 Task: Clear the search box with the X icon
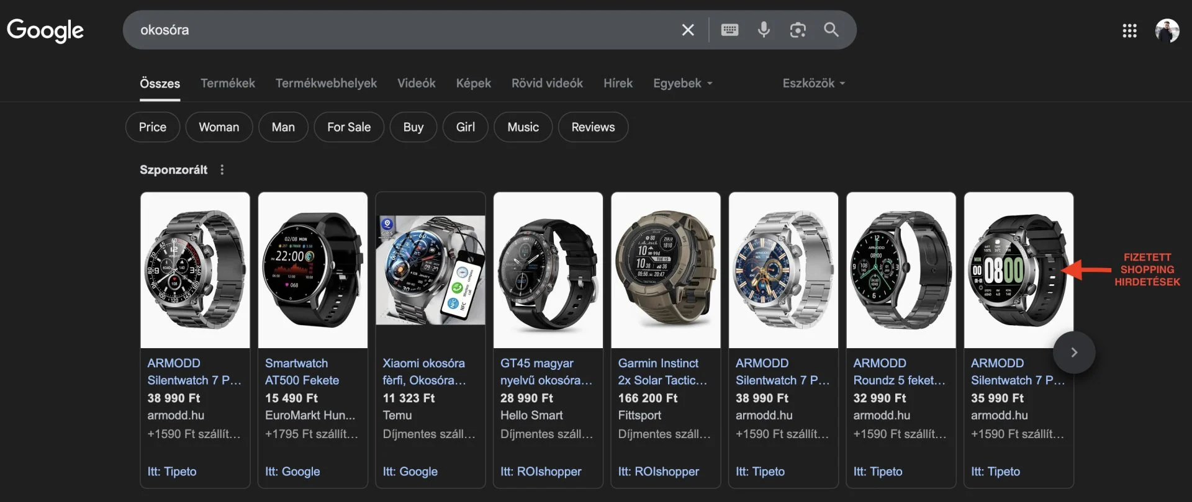[x=688, y=30]
